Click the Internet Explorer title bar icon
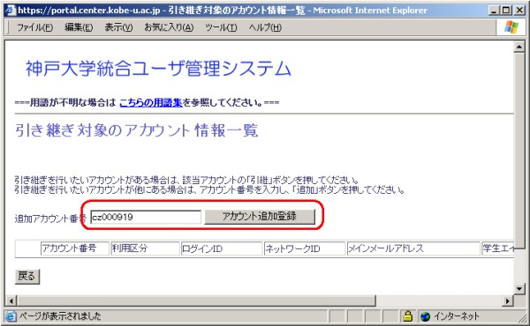This screenshot has width=530, height=326. [11, 10]
